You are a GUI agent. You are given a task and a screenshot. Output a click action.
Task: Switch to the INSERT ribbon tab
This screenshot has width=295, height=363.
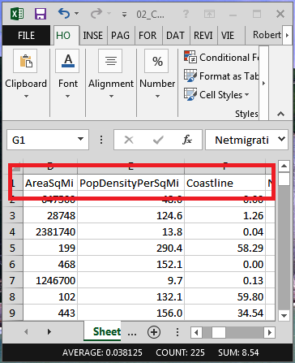click(x=92, y=36)
